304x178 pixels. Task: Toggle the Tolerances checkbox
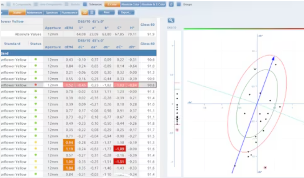coord(85,4)
